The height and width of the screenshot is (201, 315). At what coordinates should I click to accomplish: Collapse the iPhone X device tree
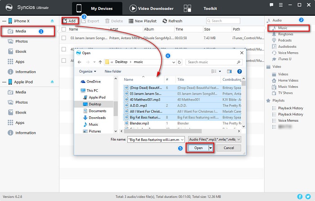4,21
